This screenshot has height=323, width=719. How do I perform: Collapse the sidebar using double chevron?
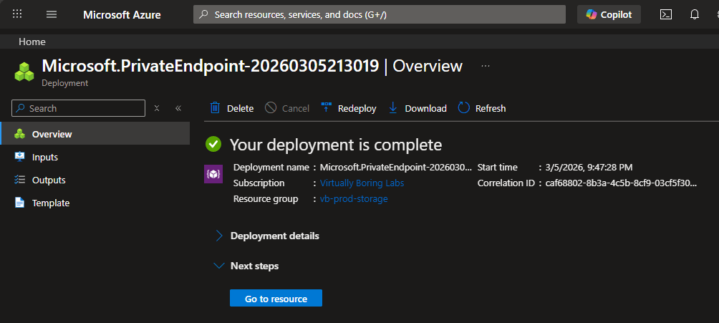click(178, 108)
